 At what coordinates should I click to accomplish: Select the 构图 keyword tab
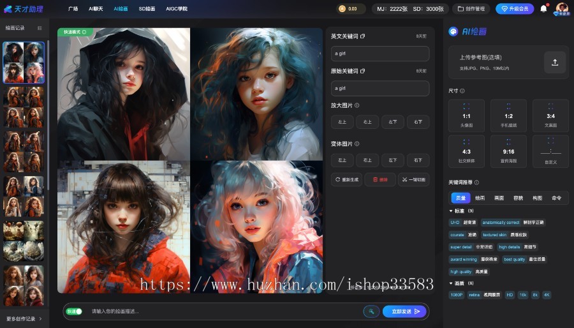tap(538, 198)
